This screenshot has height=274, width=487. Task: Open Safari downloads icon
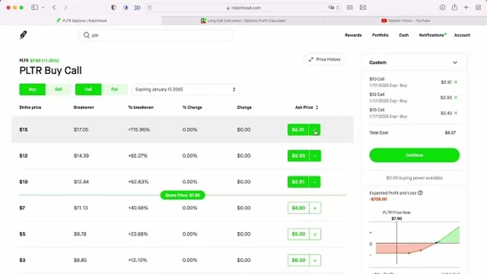click(x=442, y=8)
